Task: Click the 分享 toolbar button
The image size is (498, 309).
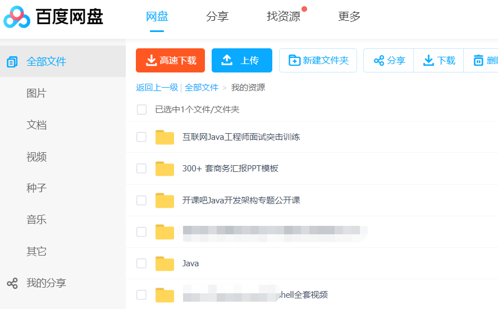Action: tap(389, 61)
